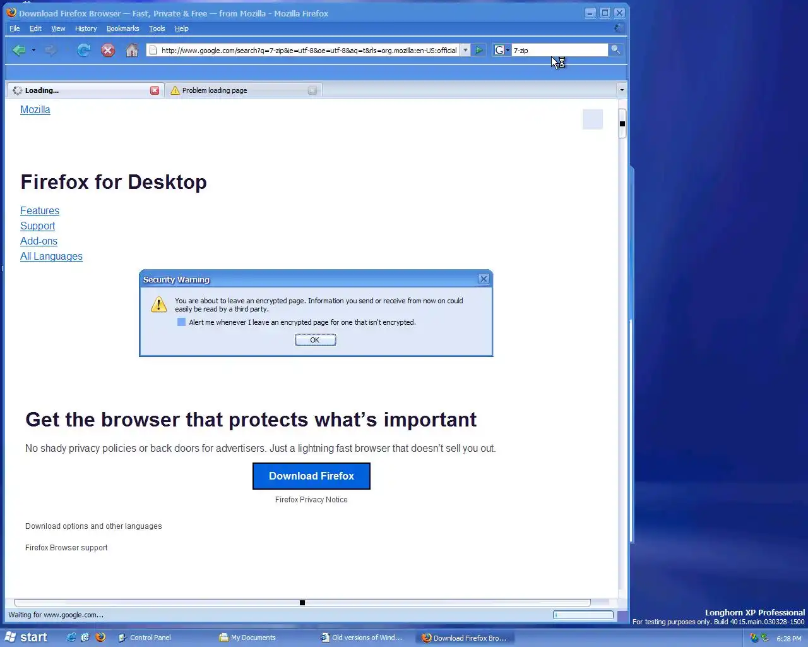Open the Add-ons link

click(x=39, y=241)
